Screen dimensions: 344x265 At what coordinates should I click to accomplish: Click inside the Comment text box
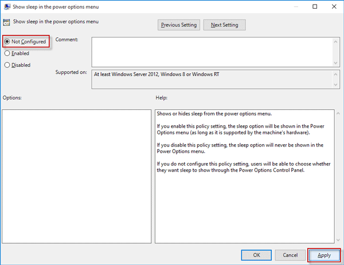point(212,52)
